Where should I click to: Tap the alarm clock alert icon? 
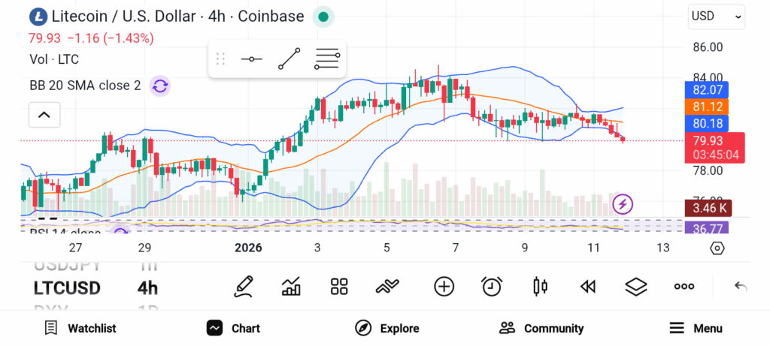492,286
